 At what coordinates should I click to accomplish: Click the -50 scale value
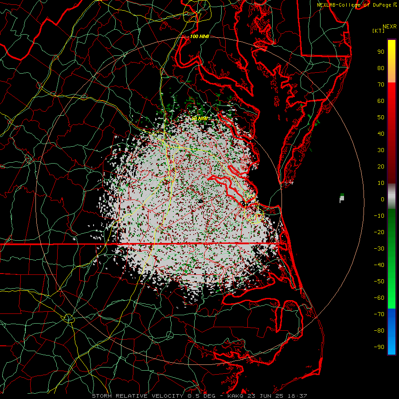tap(379, 282)
